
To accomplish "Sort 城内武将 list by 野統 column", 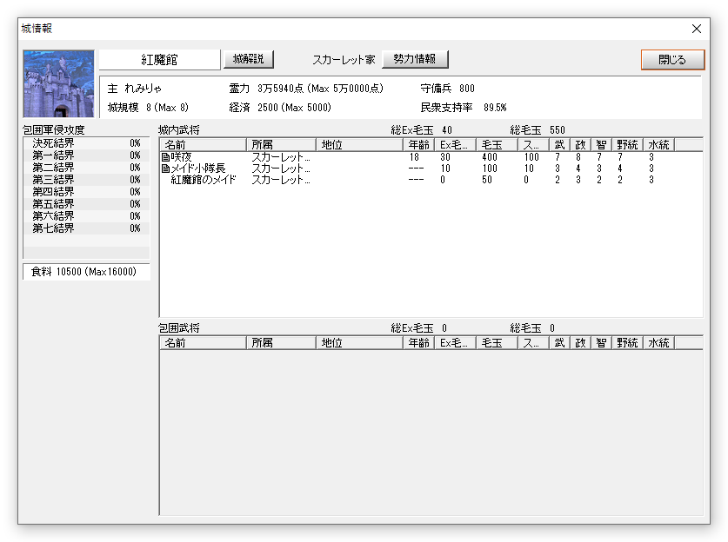I will pyautogui.click(x=626, y=144).
